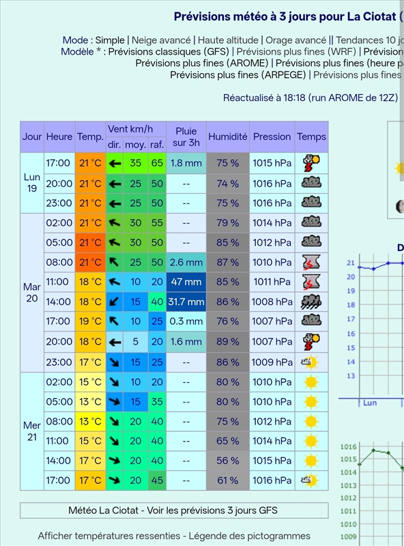Click the 56 % humidity cell
Screen dimensions: 404x546
(228, 461)
